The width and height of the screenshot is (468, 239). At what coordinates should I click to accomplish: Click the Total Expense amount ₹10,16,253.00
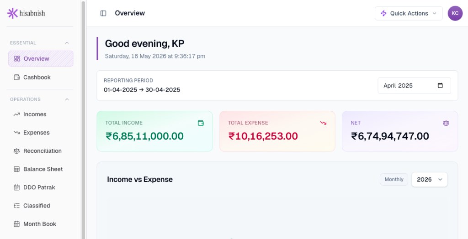pyautogui.click(x=263, y=136)
